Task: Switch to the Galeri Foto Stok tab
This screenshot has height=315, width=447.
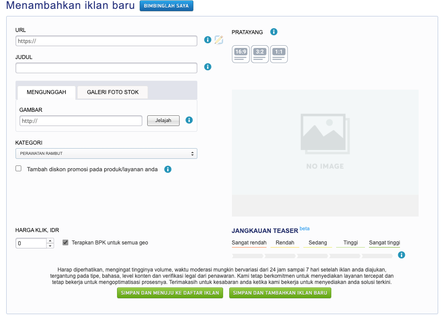Action: [113, 92]
